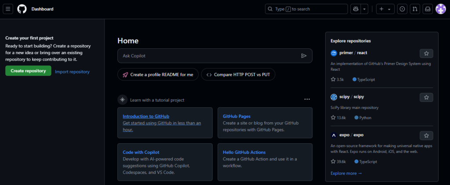Click SciPy library main repository description
Image resolution: width=450 pixels, height=185 pixels.
(355, 108)
